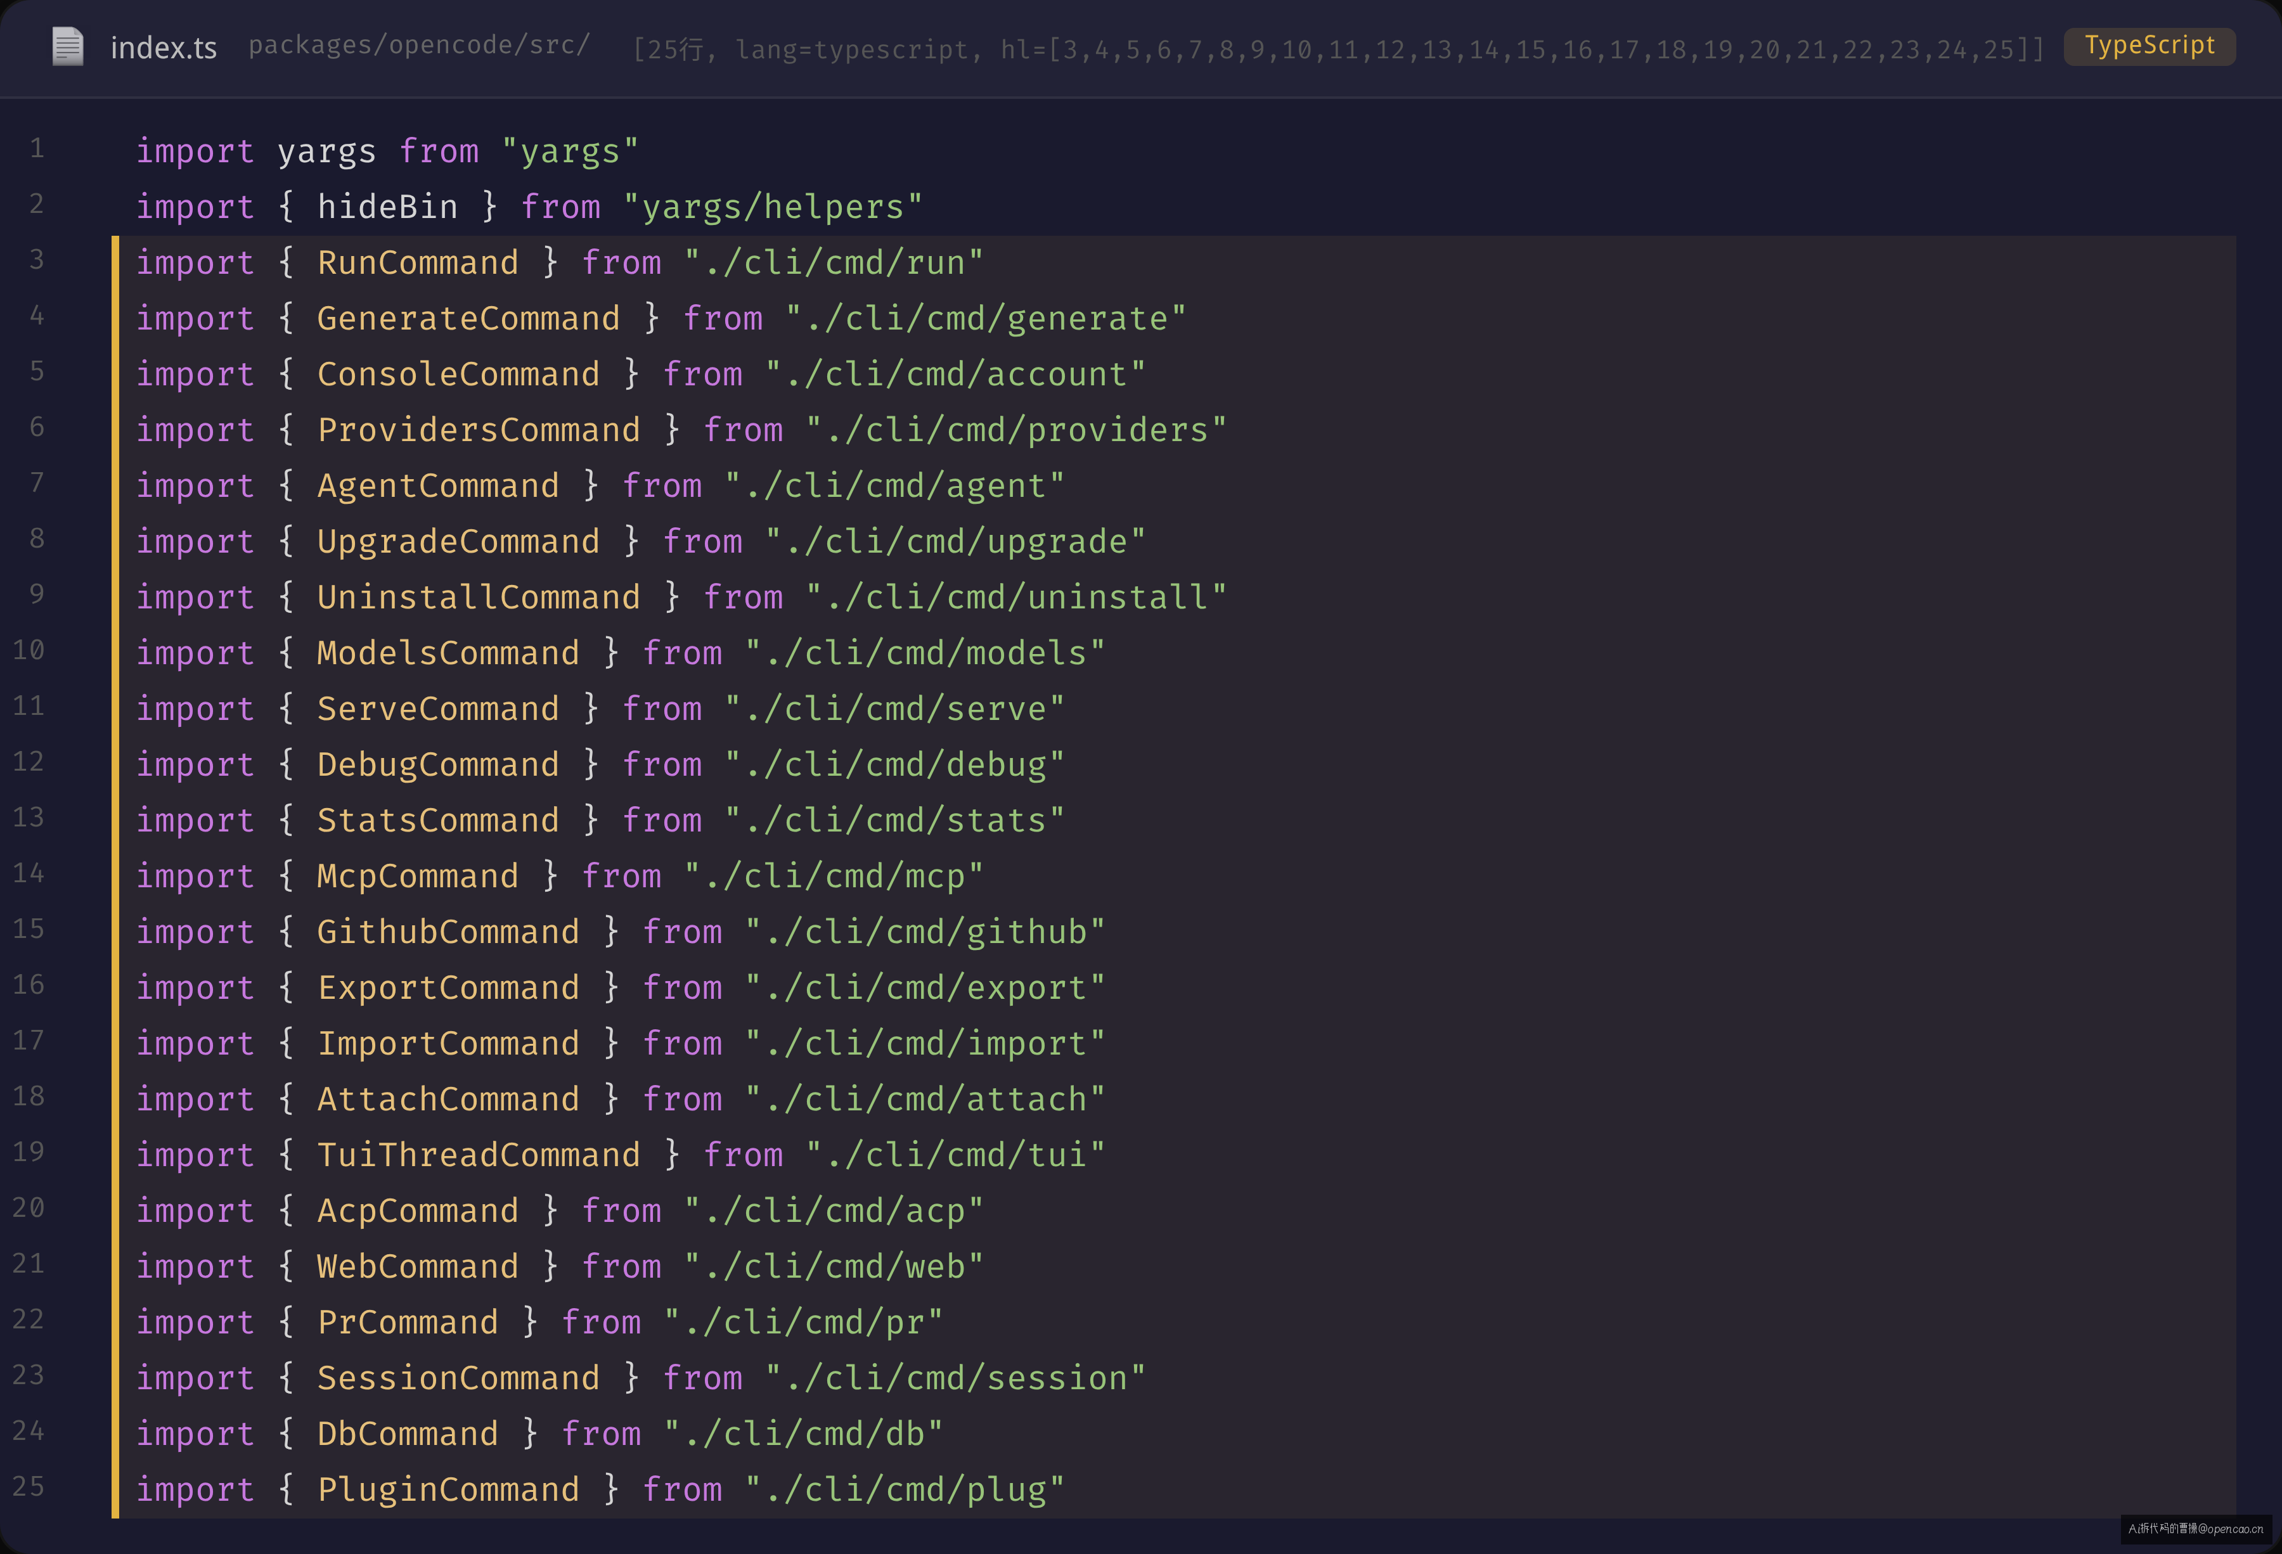This screenshot has height=1554, width=2282.
Task: Click the "./cli/cmd/run" path string
Action: pyautogui.click(x=834, y=263)
